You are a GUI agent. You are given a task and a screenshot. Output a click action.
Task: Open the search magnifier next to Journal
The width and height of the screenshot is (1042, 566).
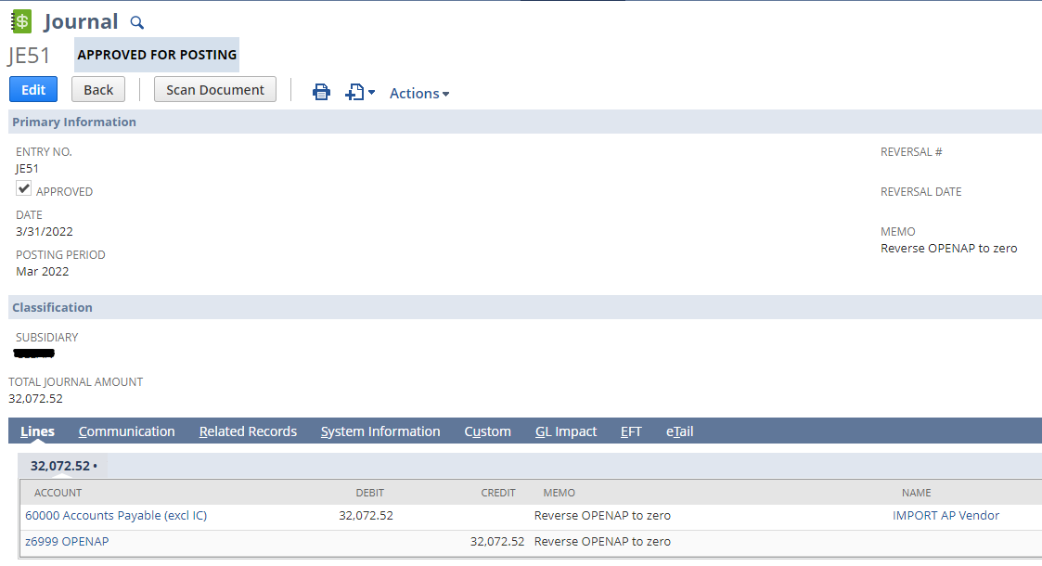pos(136,21)
